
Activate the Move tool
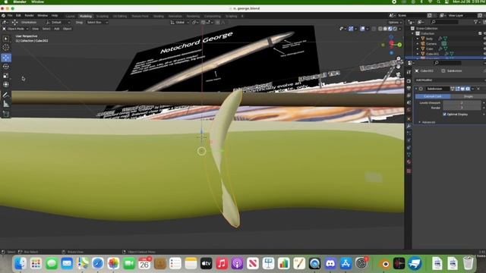[6, 58]
